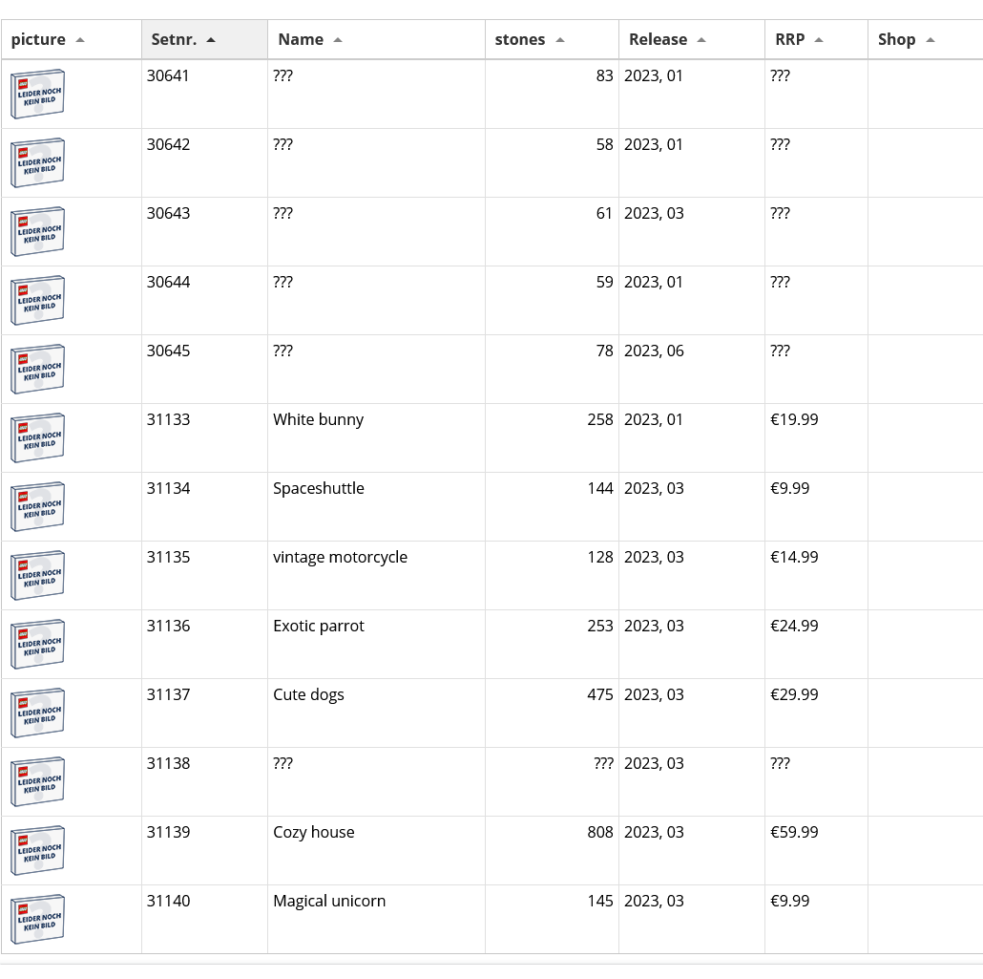This screenshot has width=983, height=979.
Task: Click the Release column sort arrow
Action: (701, 40)
